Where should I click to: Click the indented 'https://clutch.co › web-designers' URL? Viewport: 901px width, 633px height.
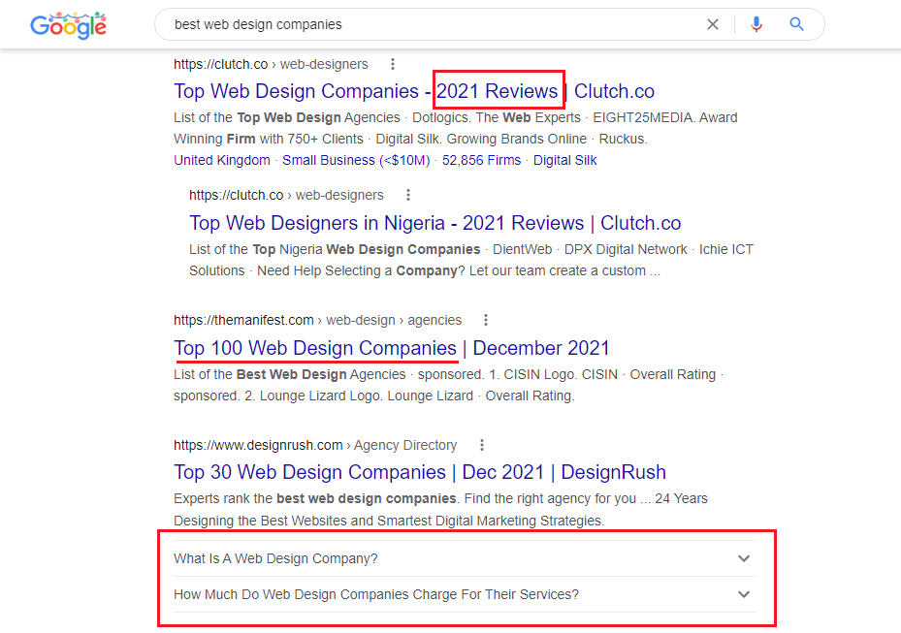click(x=286, y=195)
